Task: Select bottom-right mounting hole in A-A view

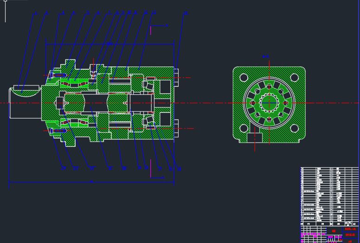Action: click(x=294, y=128)
